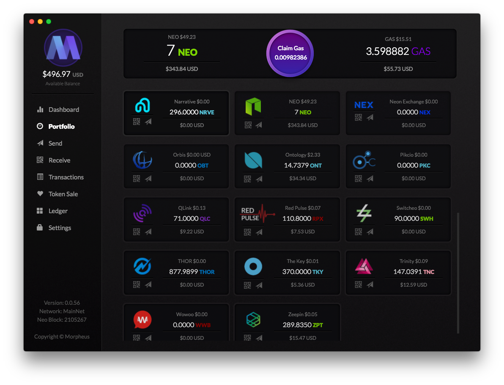Click the Narrative token logo

[142, 105]
